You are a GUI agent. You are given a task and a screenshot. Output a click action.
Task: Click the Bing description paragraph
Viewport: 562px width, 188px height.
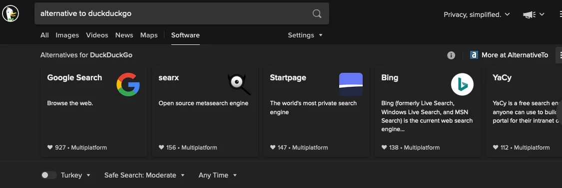(x=427, y=116)
